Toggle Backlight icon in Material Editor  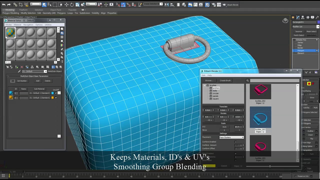click(62, 33)
